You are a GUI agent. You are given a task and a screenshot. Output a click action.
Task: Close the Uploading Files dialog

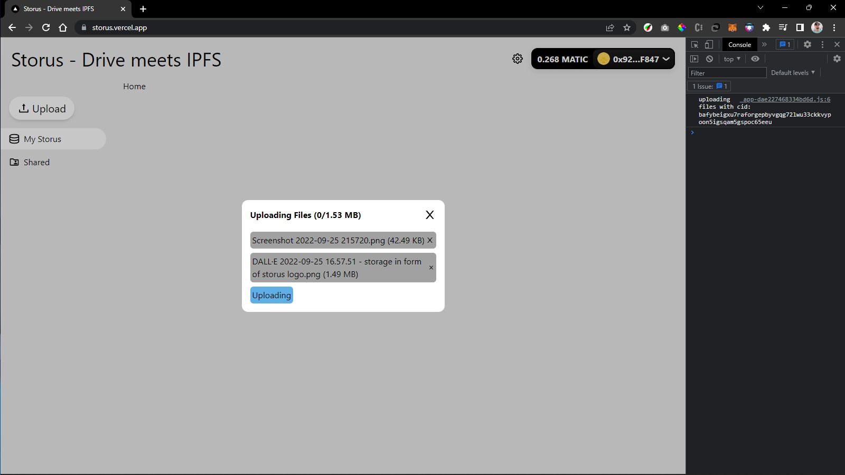(x=429, y=215)
